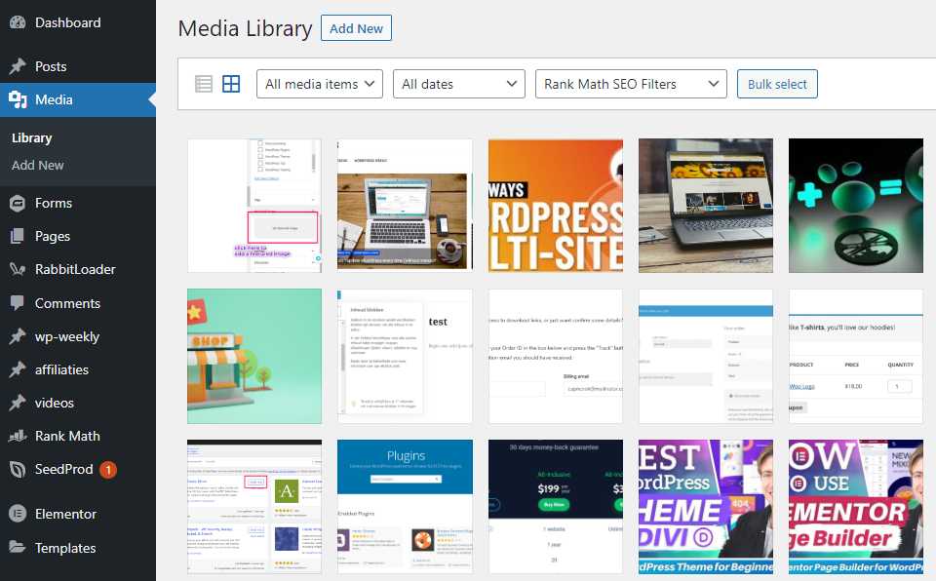This screenshot has height=581, width=936.
Task: Click the Comments speech bubble icon
Action: pyautogui.click(x=18, y=303)
